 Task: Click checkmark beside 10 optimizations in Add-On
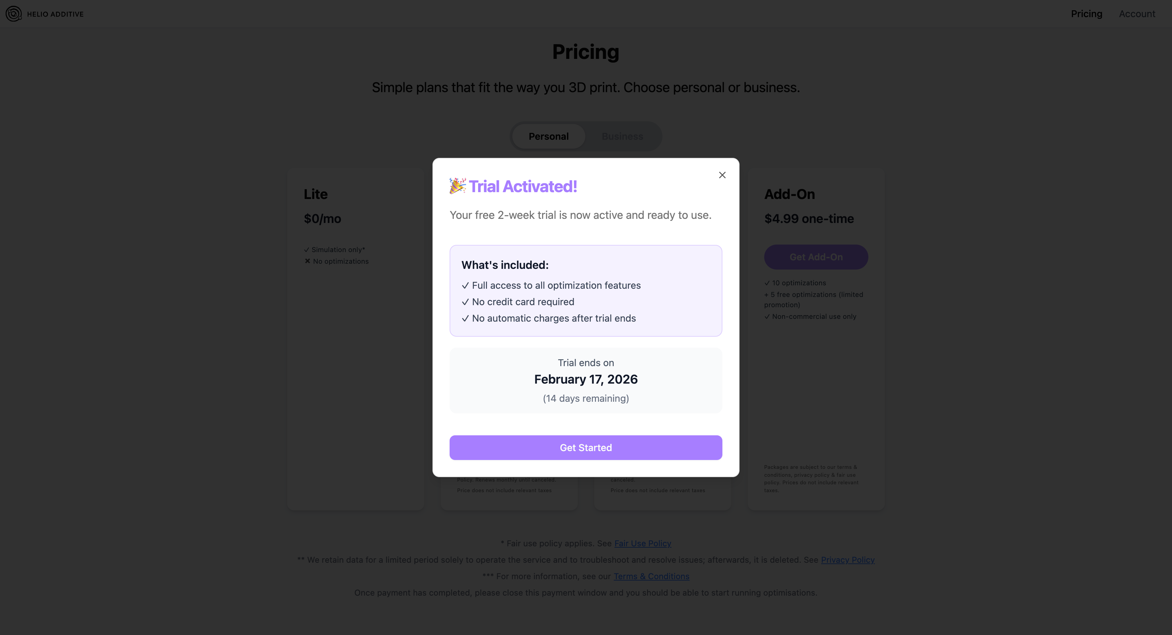(x=767, y=283)
